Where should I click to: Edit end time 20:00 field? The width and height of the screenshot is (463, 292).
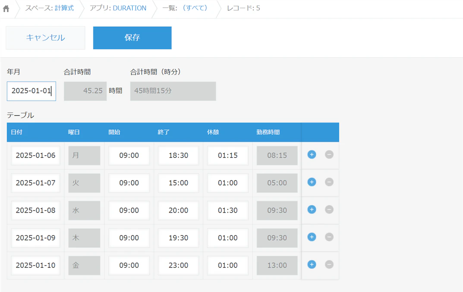178,210
